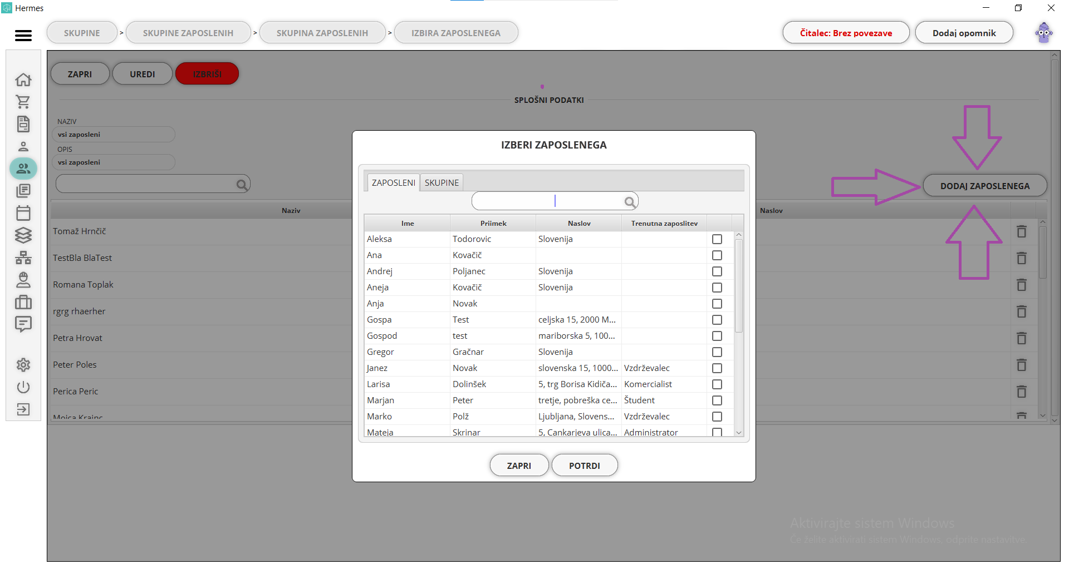Viewport: 1069px width, 569px height.
Task: Open the calendar sidebar icon
Action: point(23,213)
